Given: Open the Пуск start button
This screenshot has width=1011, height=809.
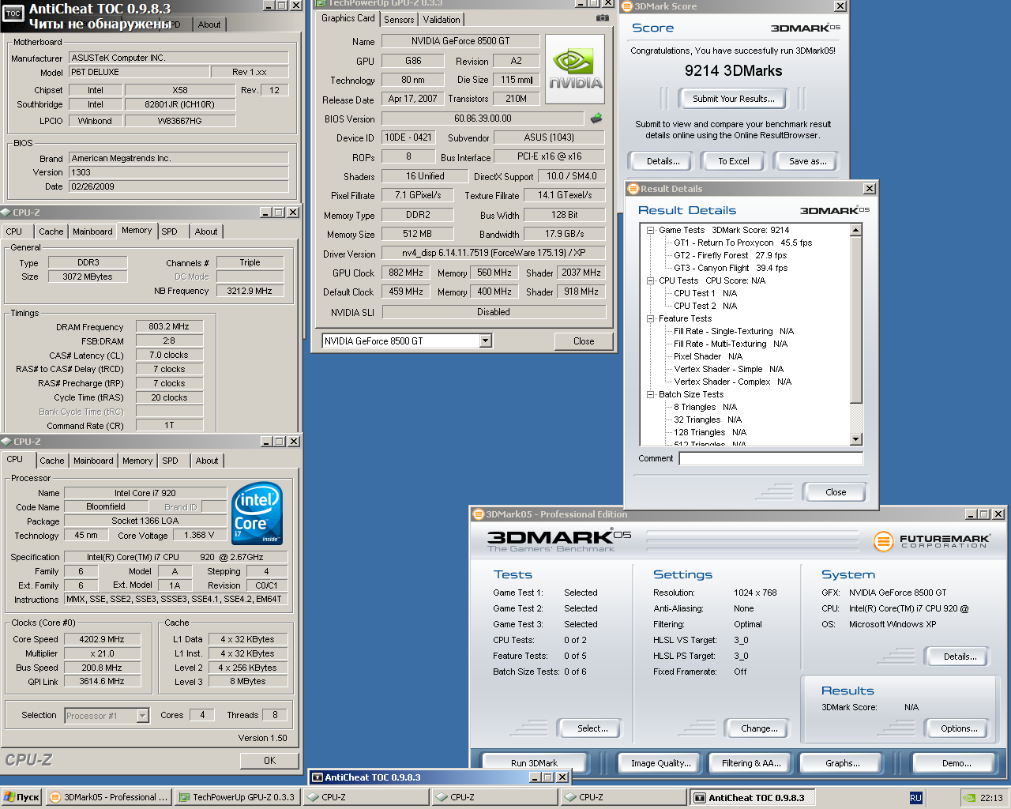Looking at the screenshot, I should [x=22, y=797].
